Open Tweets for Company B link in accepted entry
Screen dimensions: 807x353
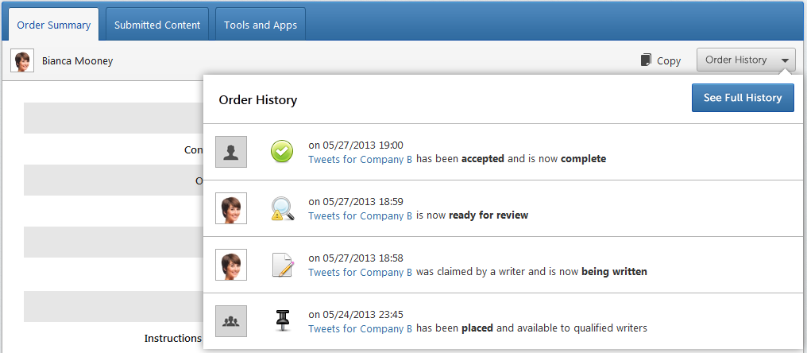click(x=361, y=159)
